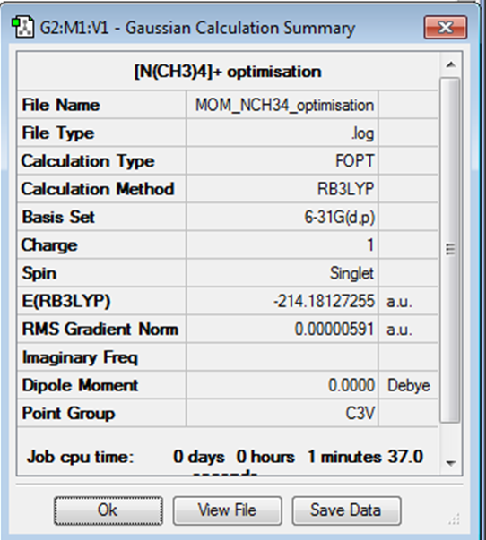This screenshot has height=540, width=486.
Task: Click the resize grip at window corner
Action: coord(455,519)
